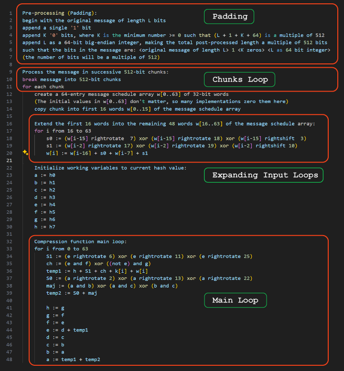Image resolution: width=344 pixels, height=371 pixels.
Task: Click 'for each chunk' statement
Action: (43, 87)
